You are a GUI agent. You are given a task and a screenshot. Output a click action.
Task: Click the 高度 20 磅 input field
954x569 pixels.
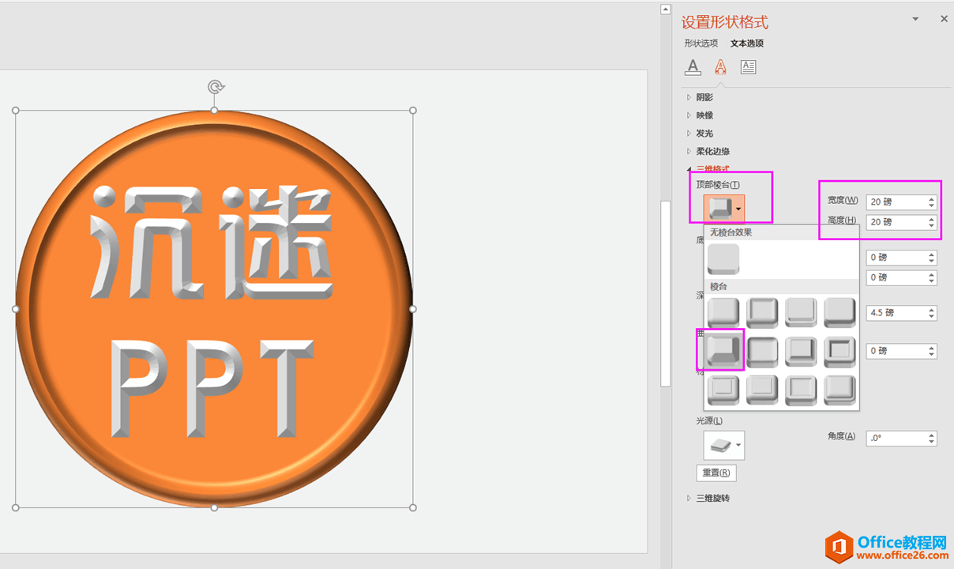pos(896,222)
